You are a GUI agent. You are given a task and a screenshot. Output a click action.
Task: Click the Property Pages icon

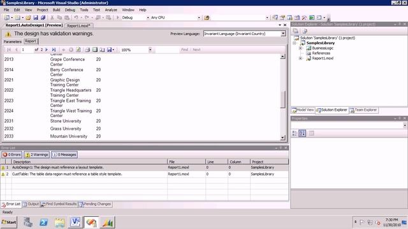tap(311, 134)
